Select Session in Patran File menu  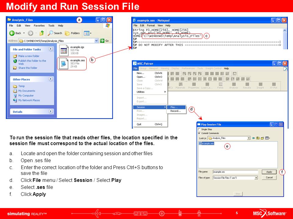point(150,107)
